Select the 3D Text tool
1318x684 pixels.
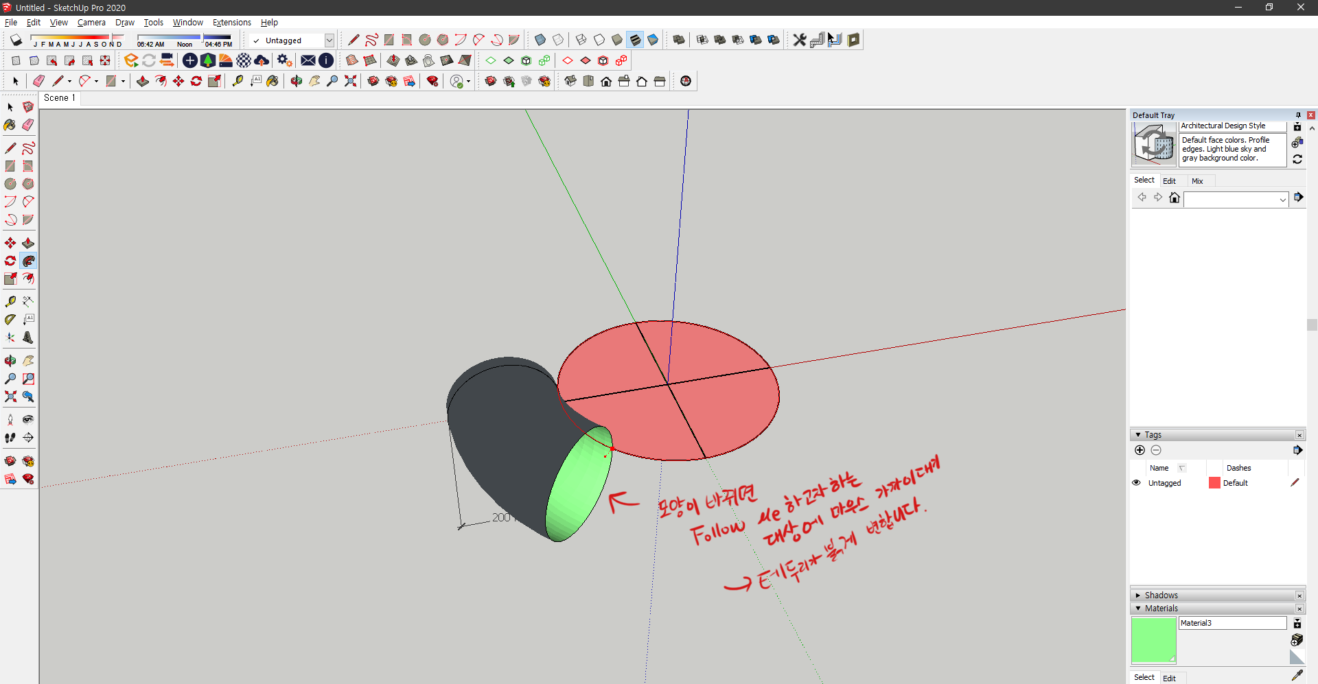point(28,338)
